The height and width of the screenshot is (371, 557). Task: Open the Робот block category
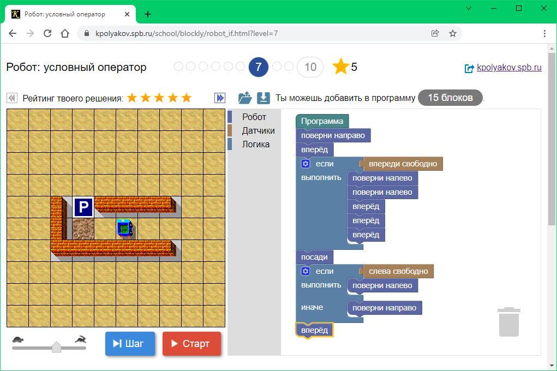254,117
